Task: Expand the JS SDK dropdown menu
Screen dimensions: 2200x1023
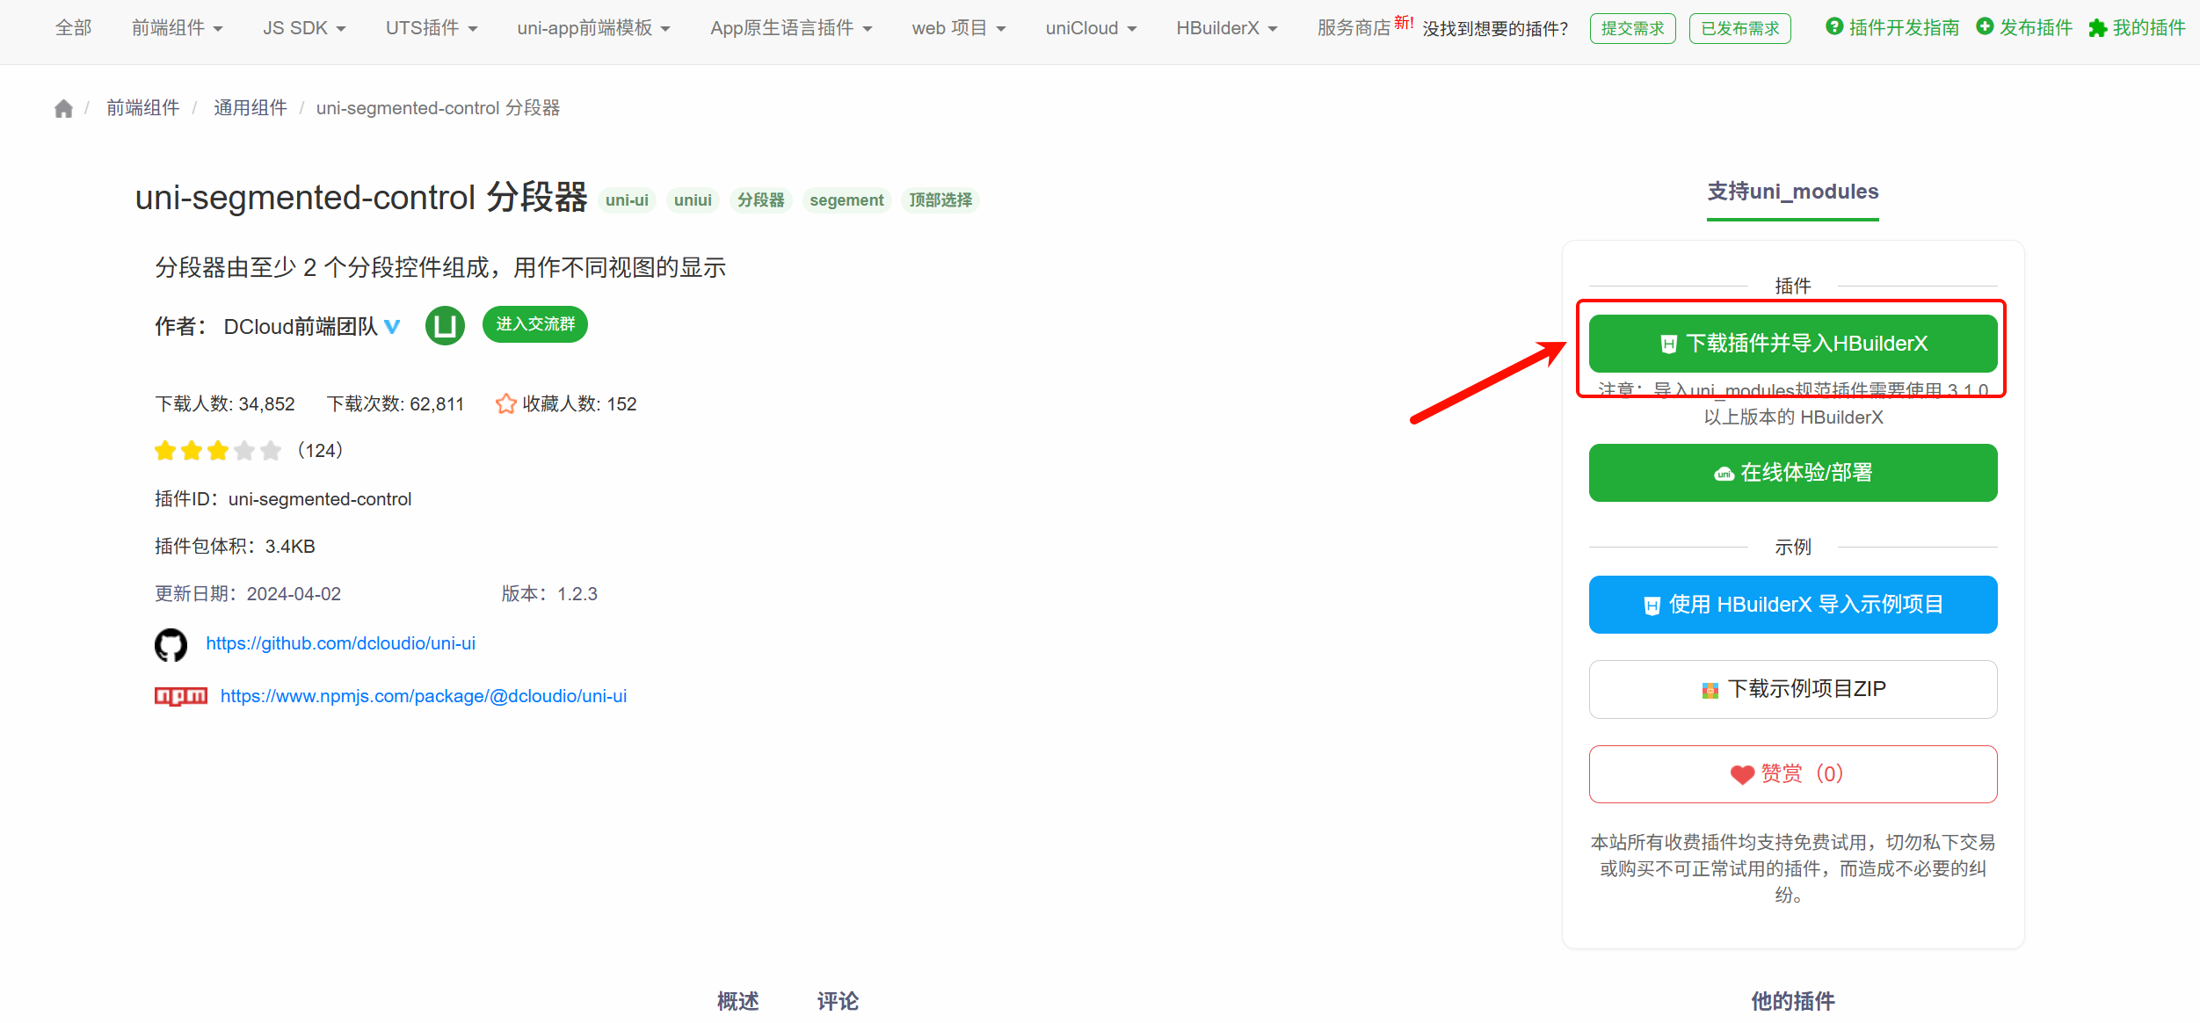Action: 304,28
